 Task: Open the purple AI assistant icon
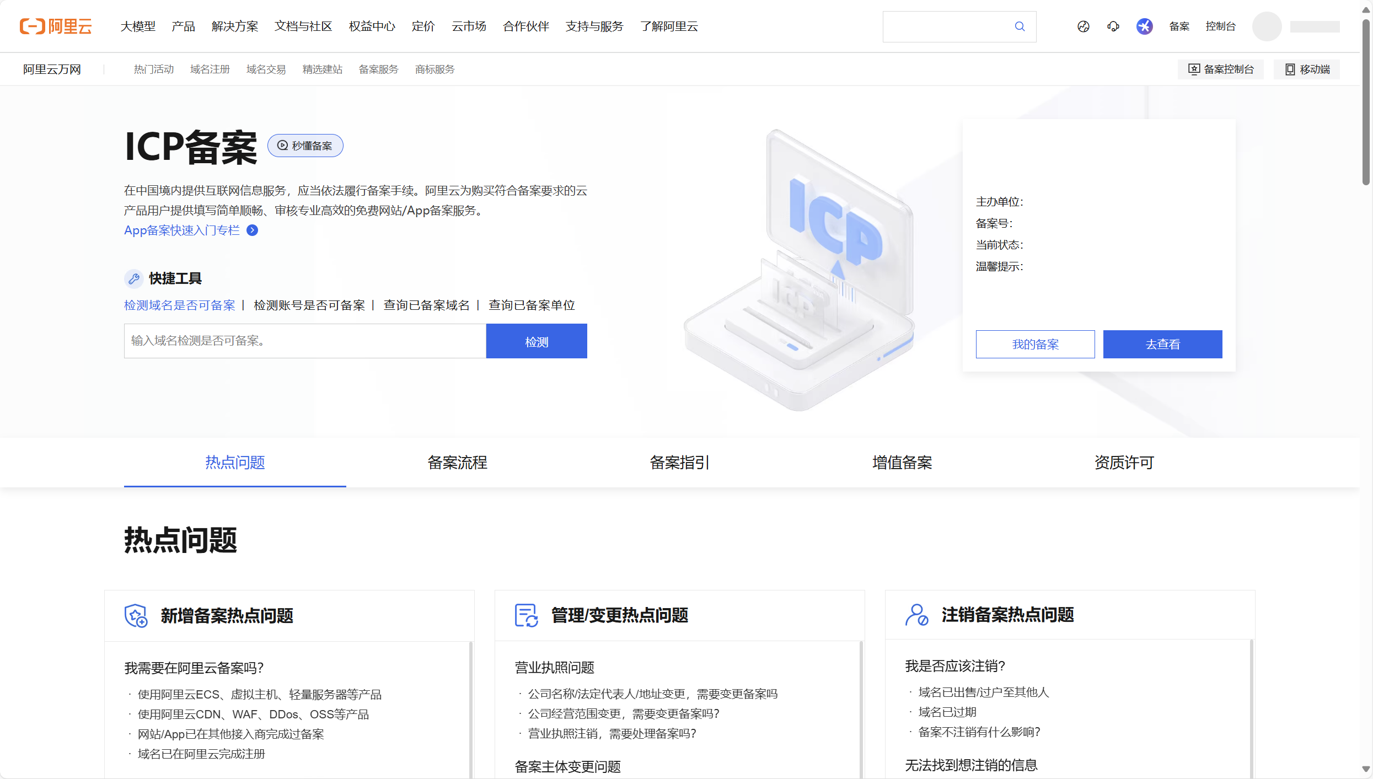click(x=1144, y=26)
